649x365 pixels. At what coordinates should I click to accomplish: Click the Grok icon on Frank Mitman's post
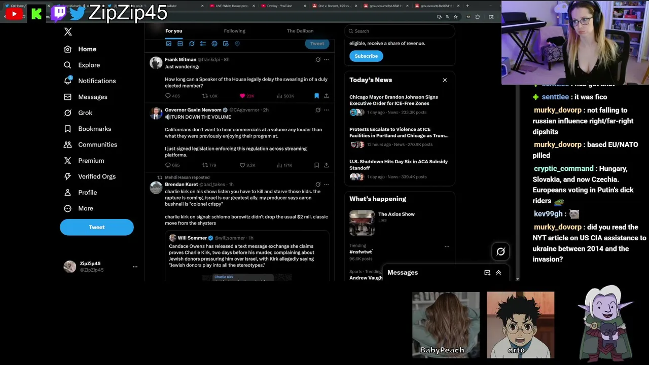pyautogui.click(x=318, y=60)
